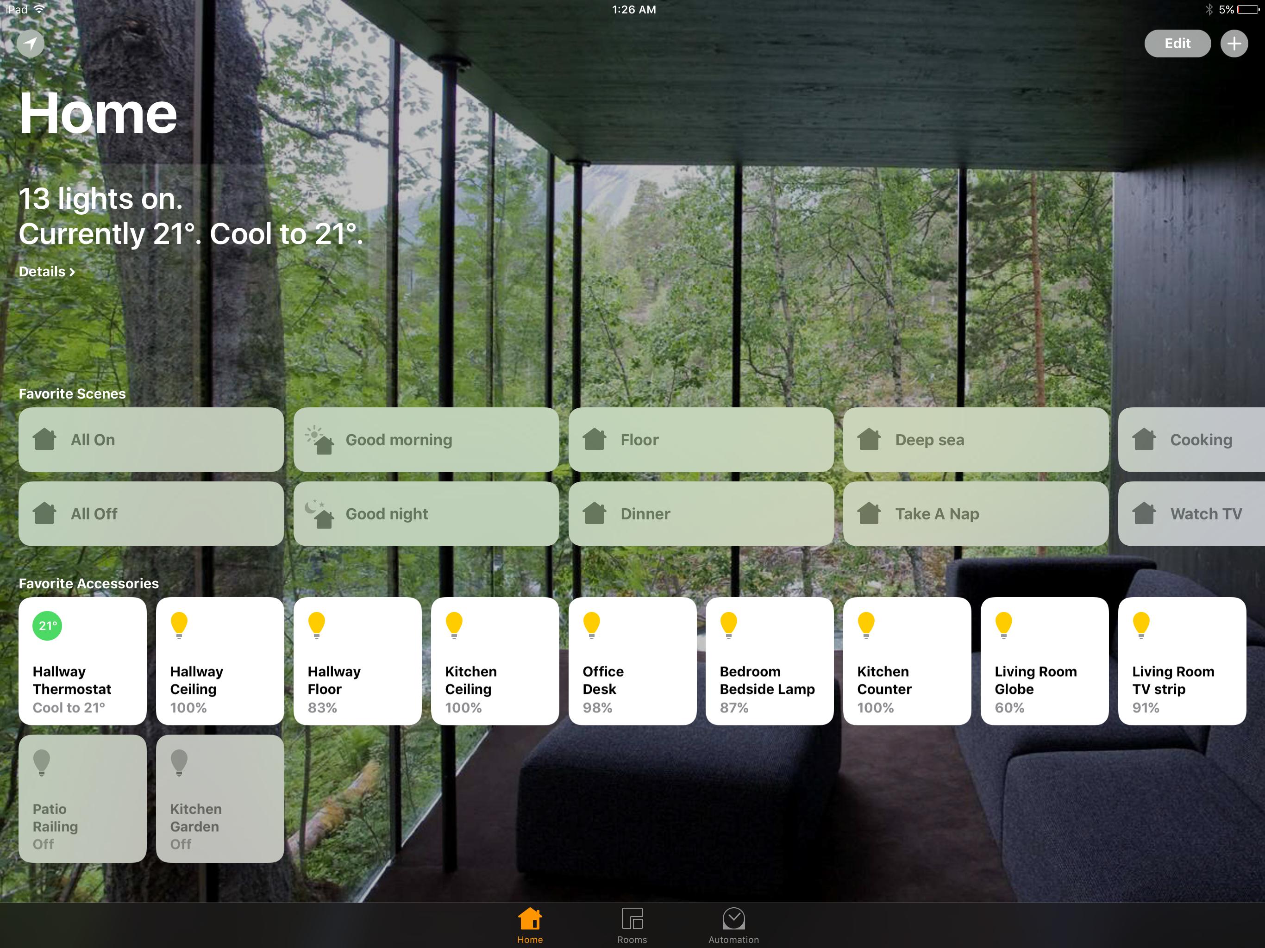Toggle the Hallway Ceiling light off
The image size is (1265, 948).
[219, 661]
